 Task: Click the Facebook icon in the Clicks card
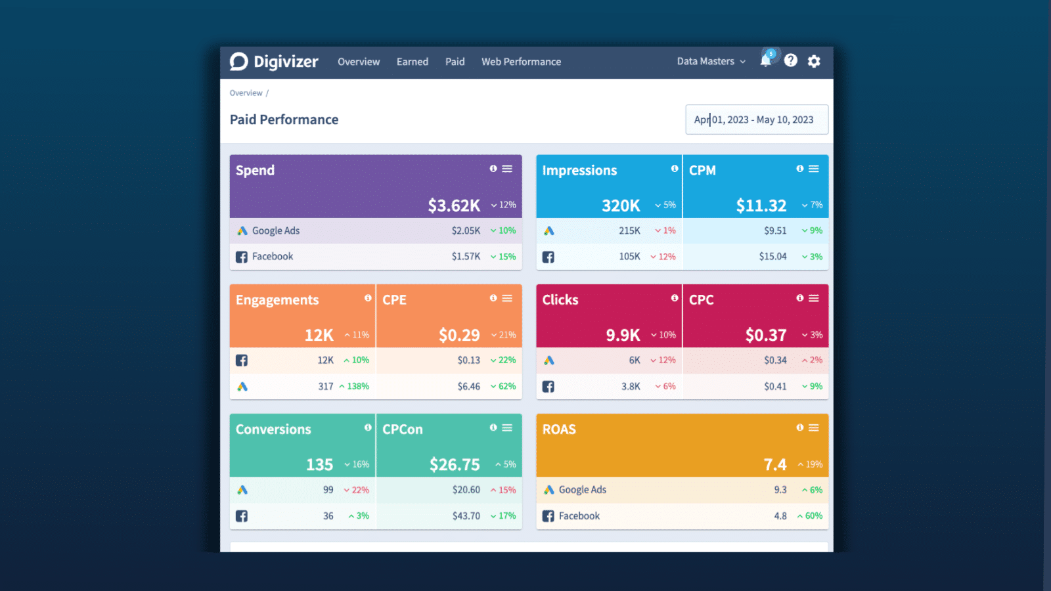click(548, 386)
